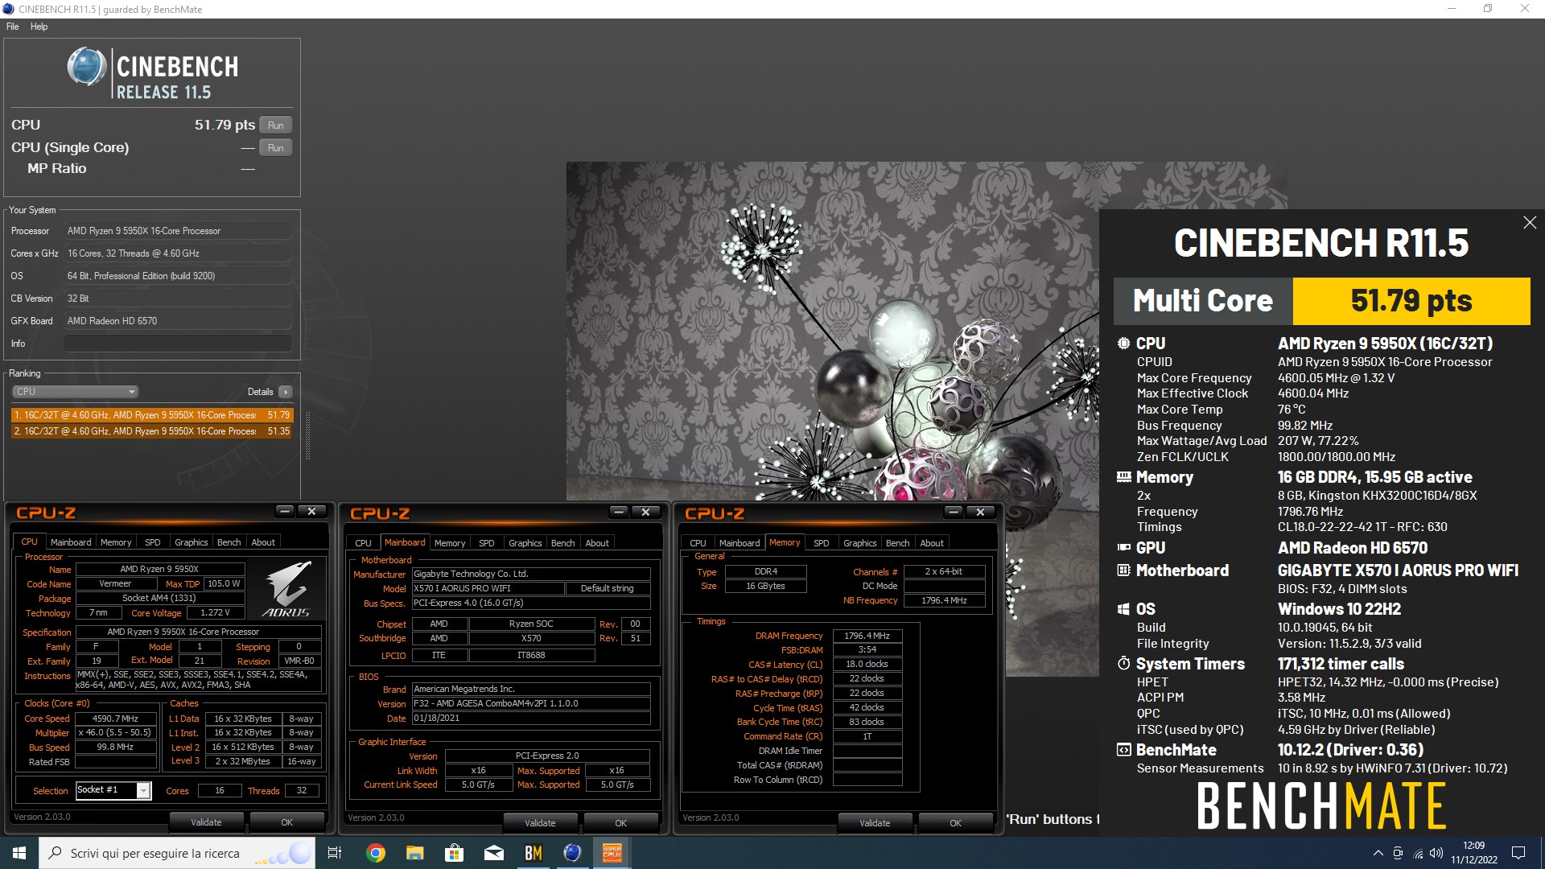
Task: Close the BenchMate result overlay
Action: (1530, 223)
